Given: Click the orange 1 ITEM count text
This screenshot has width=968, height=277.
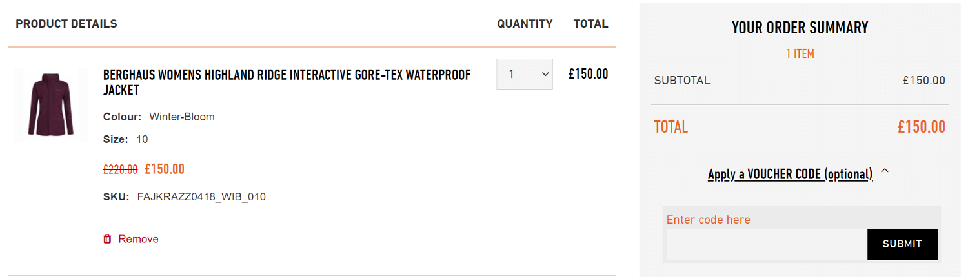Looking at the screenshot, I should [800, 54].
